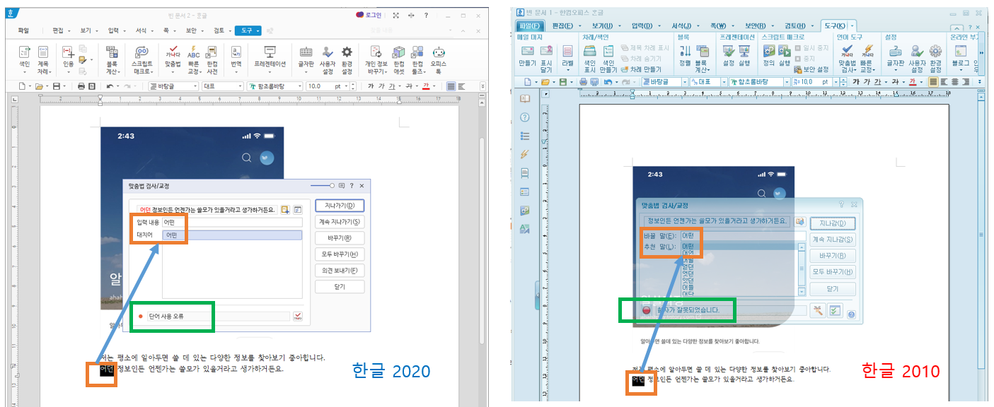This screenshot has height=407, width=994.
Task: Click 계속 지나가기(S) in 2020 spell dialog
Action: tap(340, 222)
